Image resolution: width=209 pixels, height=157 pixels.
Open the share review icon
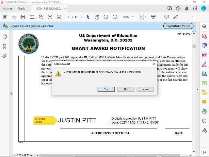click(x=170, y=9)
